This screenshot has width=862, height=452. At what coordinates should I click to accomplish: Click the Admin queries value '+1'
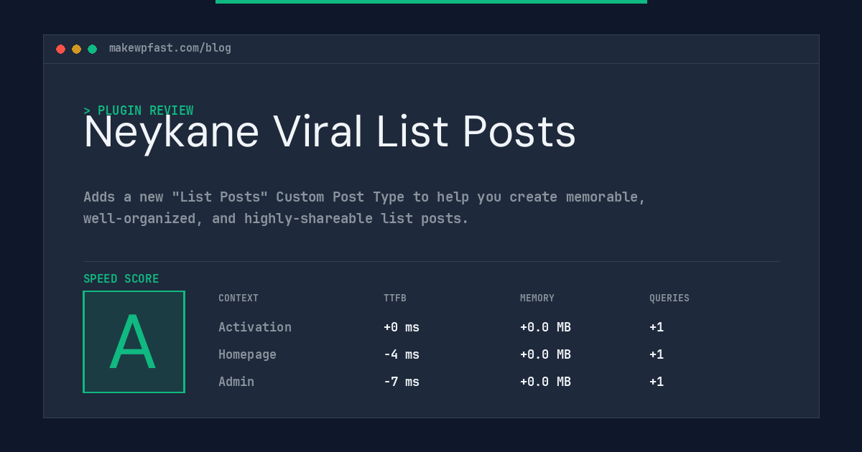[657, 382]
